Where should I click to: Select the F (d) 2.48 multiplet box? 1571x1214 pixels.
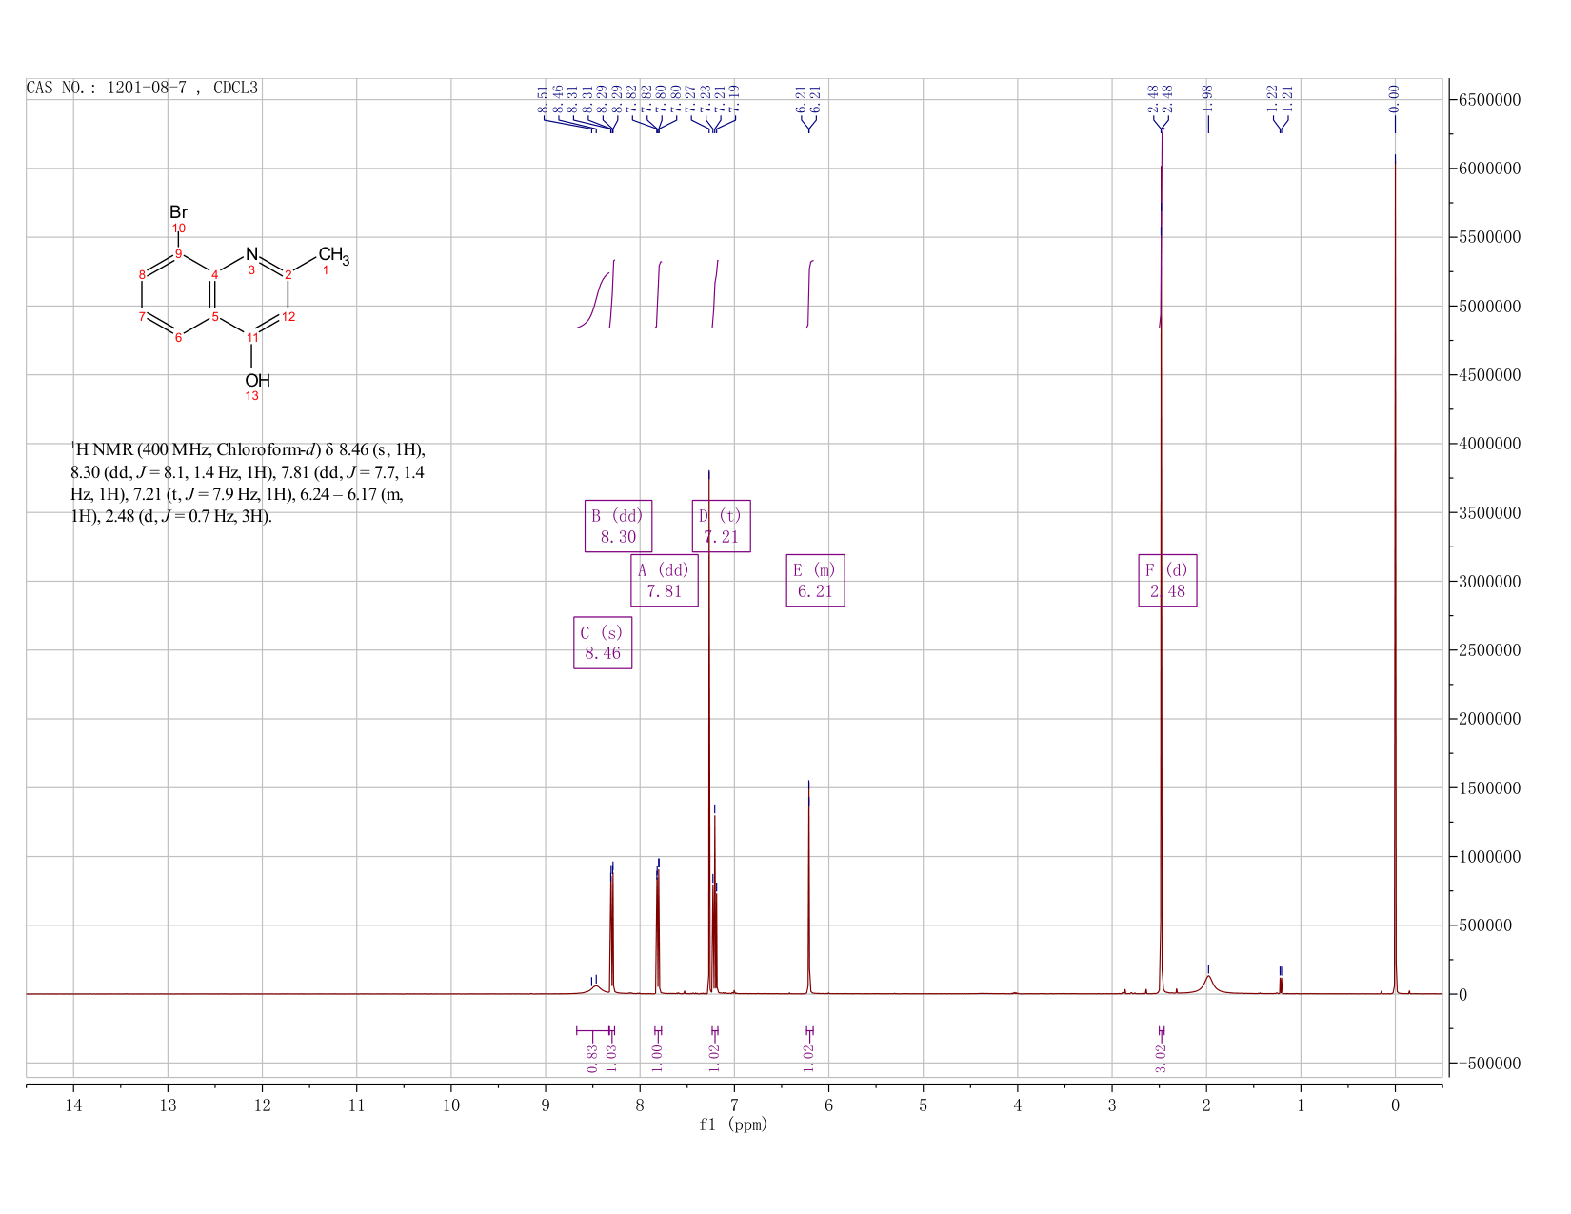[x=1167, y=580]
